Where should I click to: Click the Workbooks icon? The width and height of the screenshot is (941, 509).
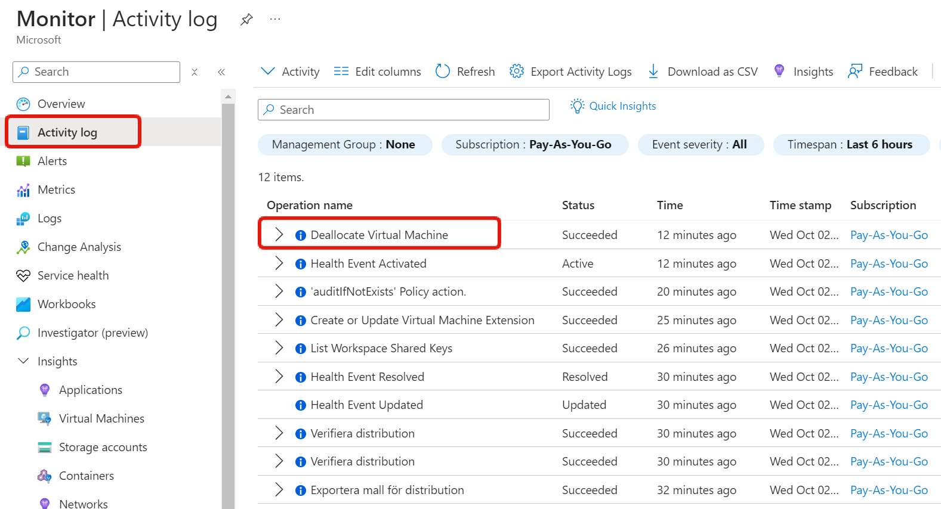point(23,305)
